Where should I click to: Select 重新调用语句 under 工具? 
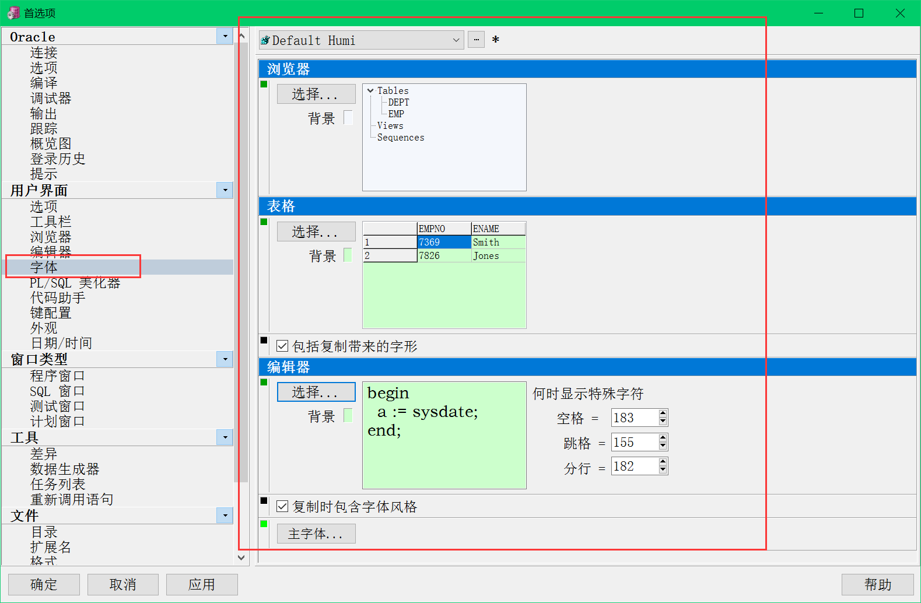point(72,499)
